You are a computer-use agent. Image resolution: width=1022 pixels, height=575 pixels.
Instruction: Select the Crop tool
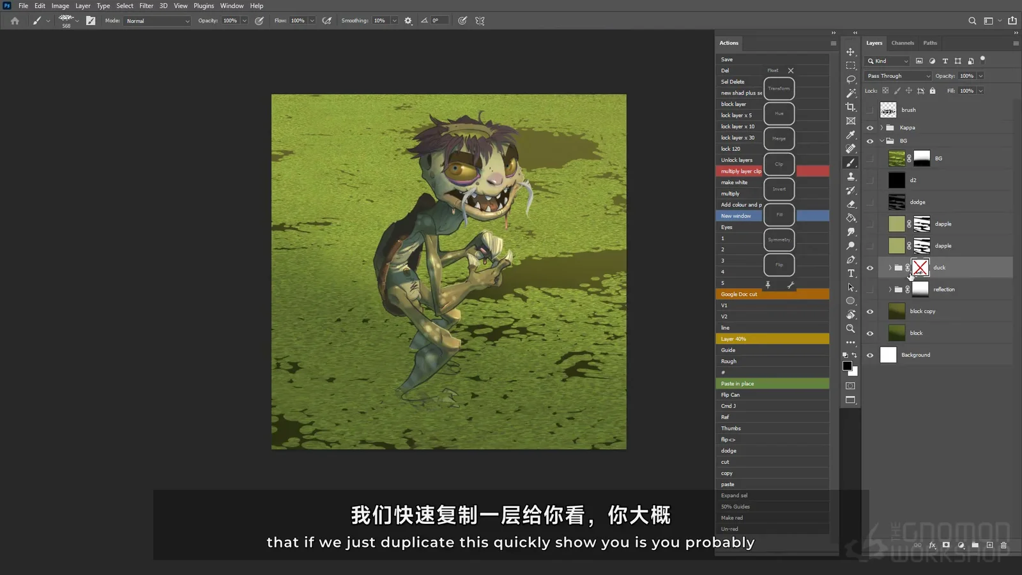[x=850, y=107]
